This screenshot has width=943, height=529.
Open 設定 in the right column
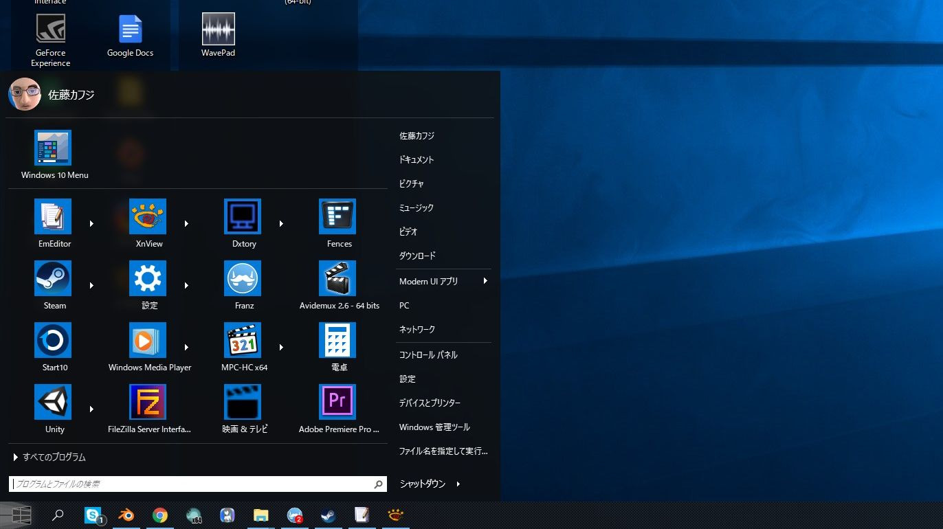click(408, 379)
